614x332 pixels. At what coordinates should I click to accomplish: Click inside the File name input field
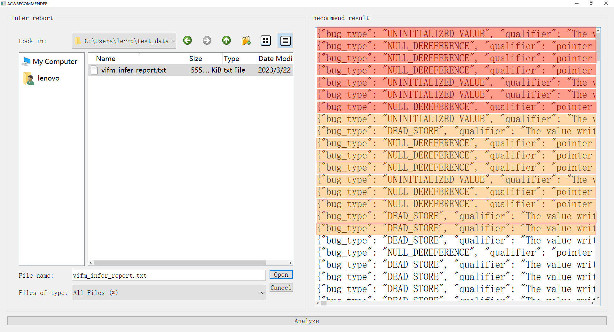[169, 275]
